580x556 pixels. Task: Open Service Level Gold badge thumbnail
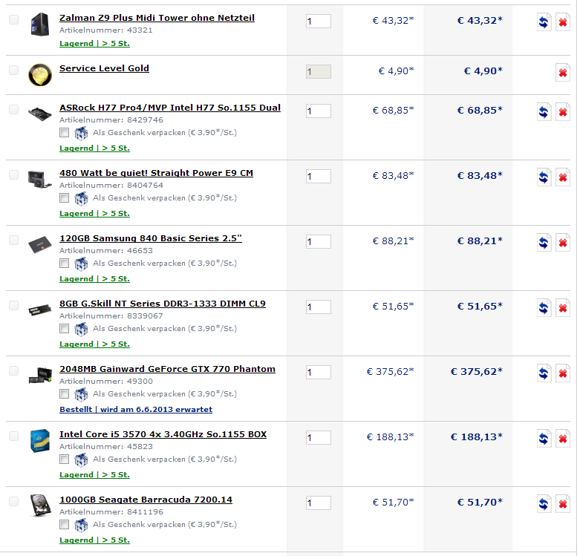tap(40, 75)
